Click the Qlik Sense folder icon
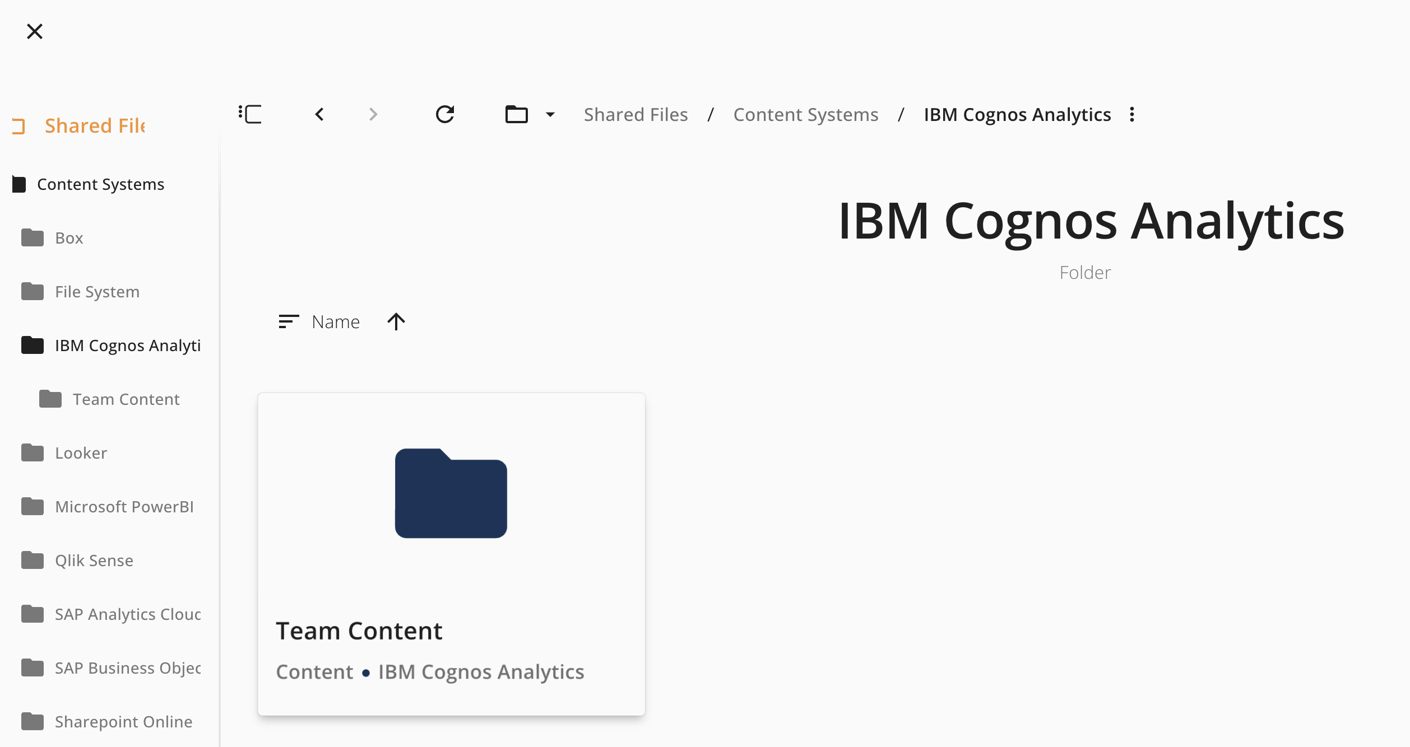The width and height of the screenshot is (1410, 747). tap(33, 560)
